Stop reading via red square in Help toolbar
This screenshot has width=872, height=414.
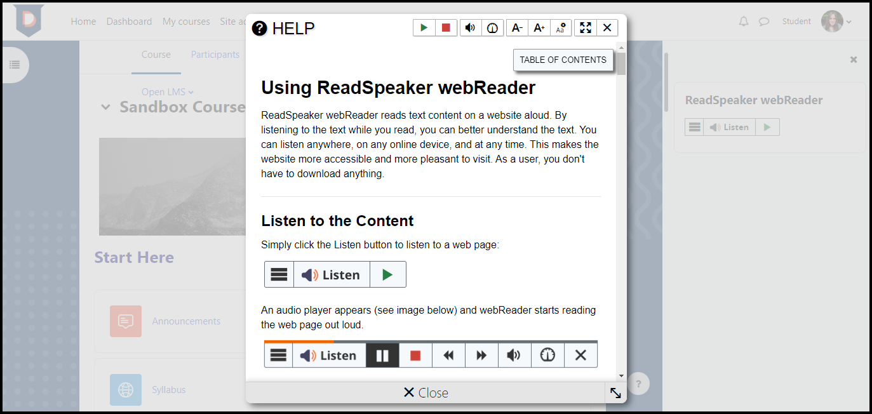coord(446,28)
